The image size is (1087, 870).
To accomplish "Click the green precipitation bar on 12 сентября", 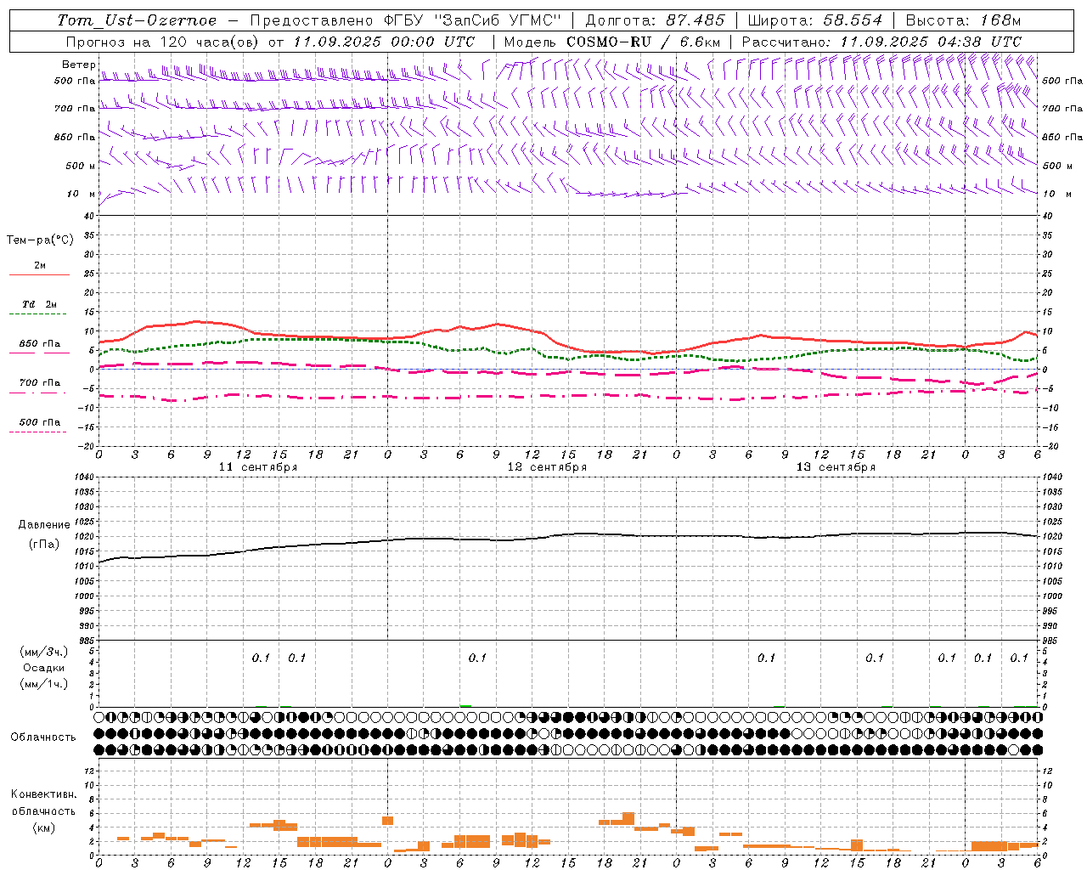I will pos(465,705).
